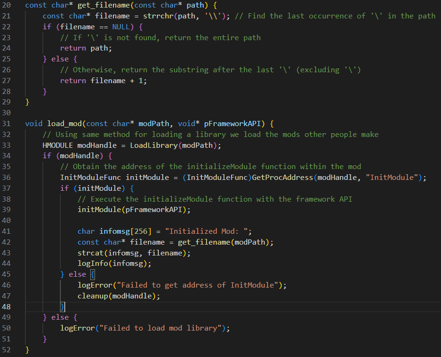Viewport: 441px width, 357px height.
Task: Click load_mod function name
Action: coord(64,124)
